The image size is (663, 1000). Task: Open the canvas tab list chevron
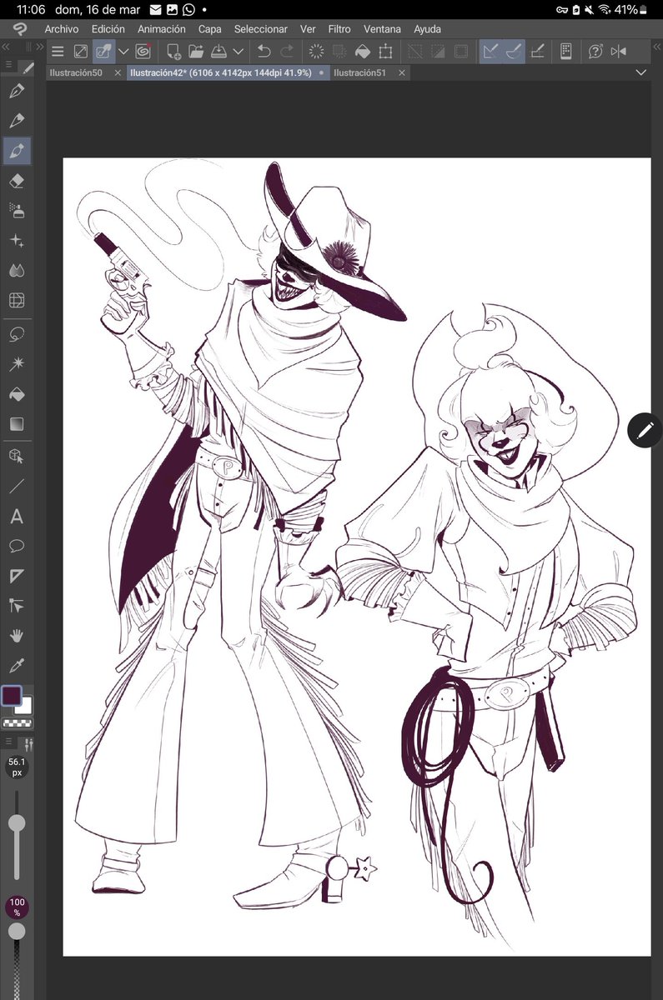(x=641, y=73)
